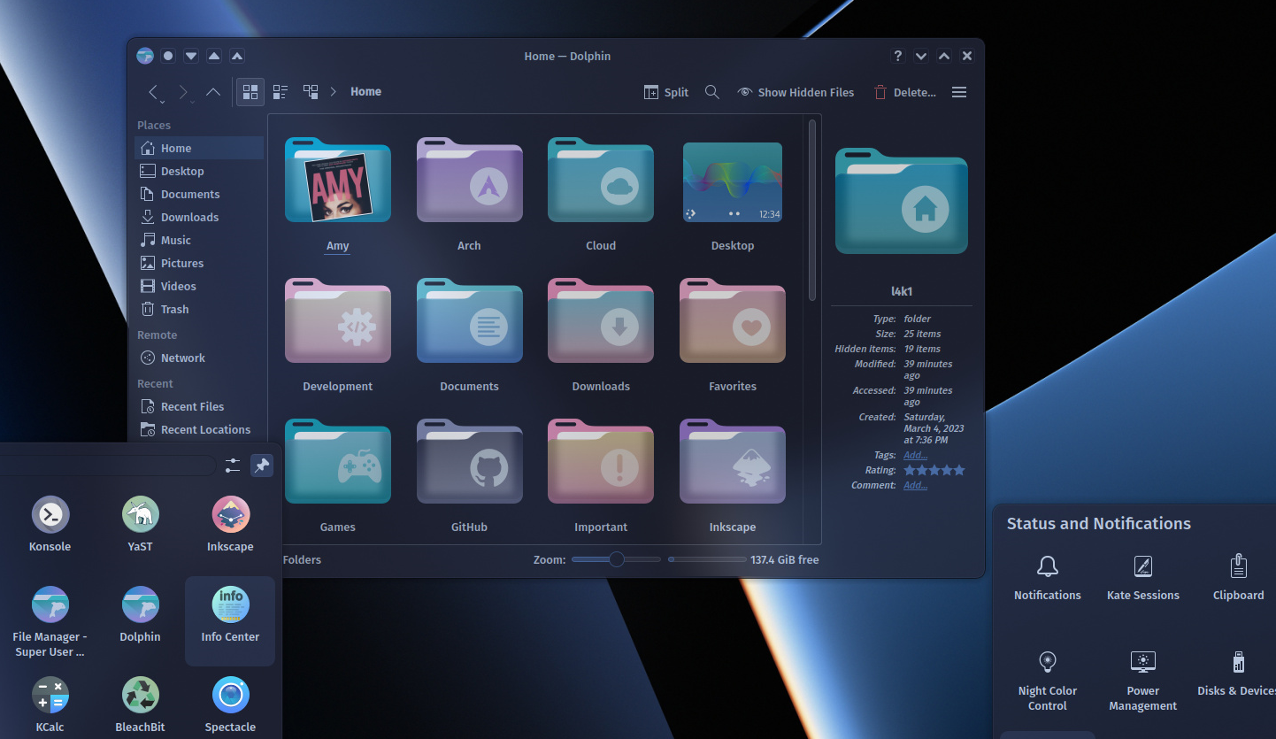Open the search bar in Dolphin's toolbar

(712, 91)
